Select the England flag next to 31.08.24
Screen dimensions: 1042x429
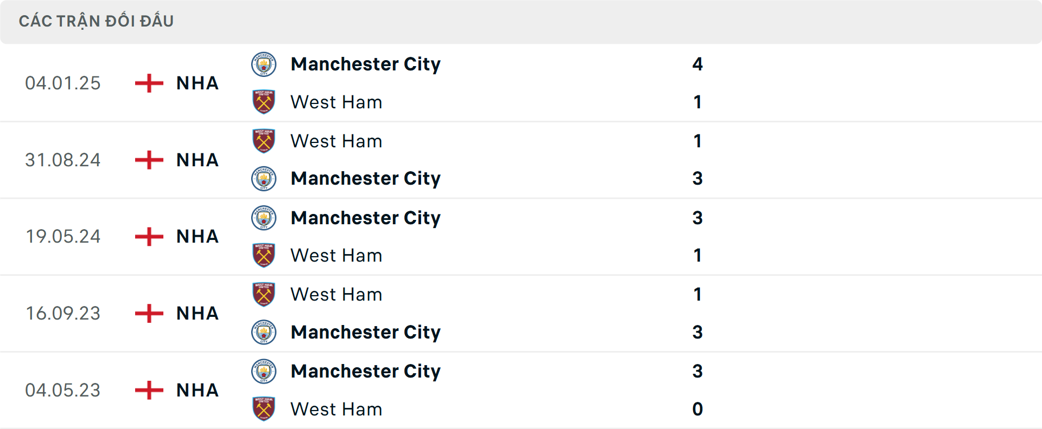(x=149, y=160)
